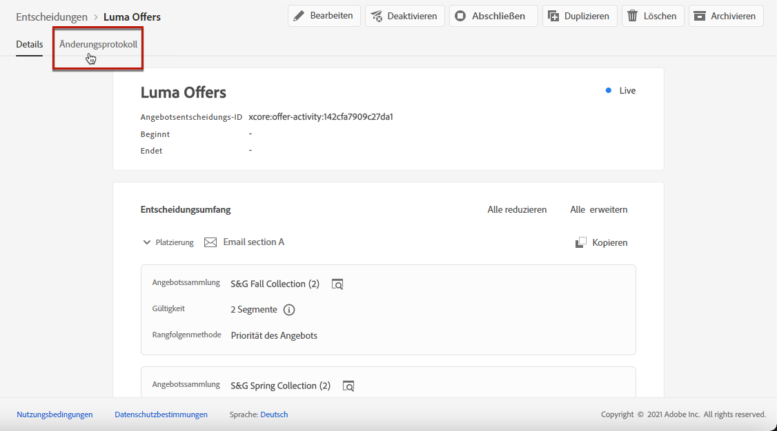Go back to Entscheidungen breadcrumb
Viewport: 777px width, 431px height.
pos(52,17)
